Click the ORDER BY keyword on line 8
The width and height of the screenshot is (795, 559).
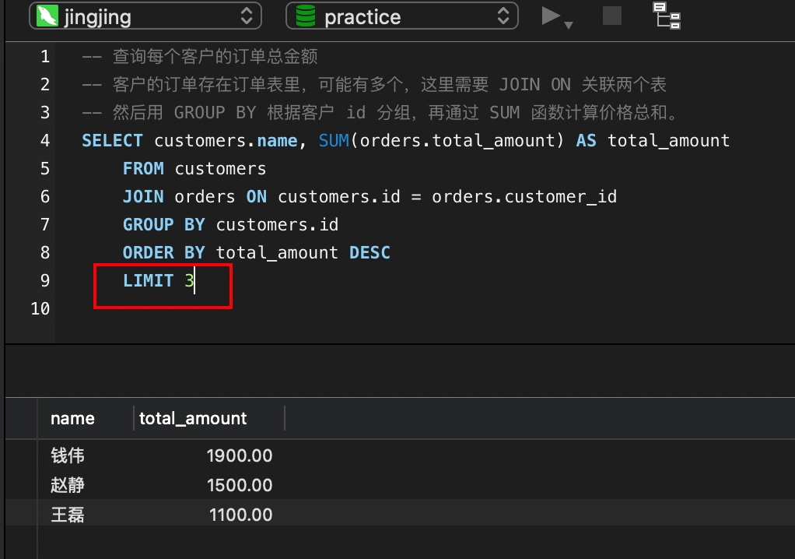[x=163, y=252]
